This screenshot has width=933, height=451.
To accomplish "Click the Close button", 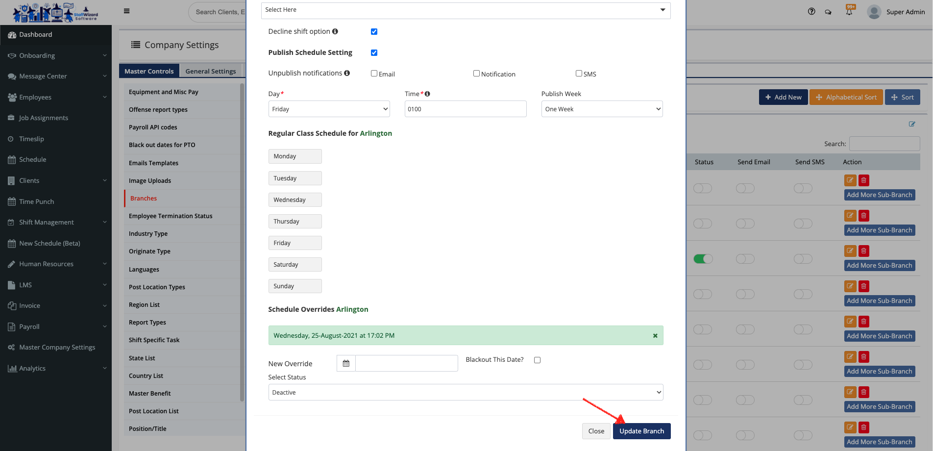I will click(x=596, y=431).
